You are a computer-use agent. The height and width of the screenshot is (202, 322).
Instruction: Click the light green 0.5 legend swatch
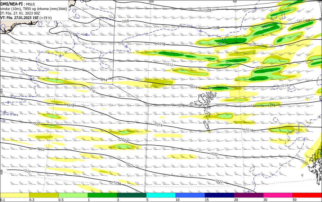tap(73, 195)
